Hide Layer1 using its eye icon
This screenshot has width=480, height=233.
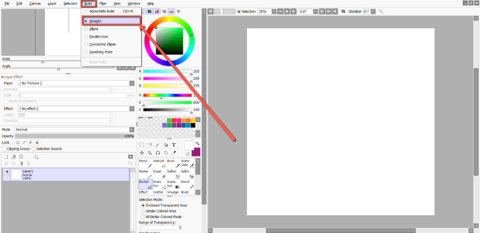pyautogui.click(x=7, y=172)
